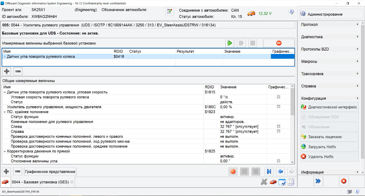Expand Датчик угла поворота row $0416
This screenshot has width=365, height=196.
tap(5, 56)
